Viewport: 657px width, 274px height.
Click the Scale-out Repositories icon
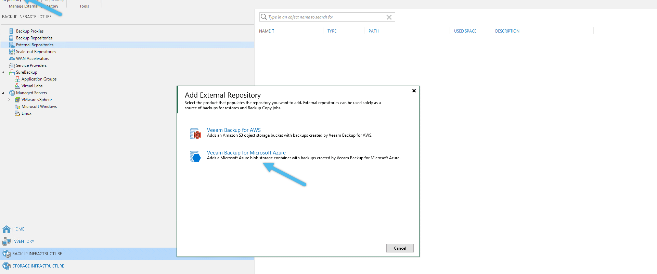[x=12, y=52]
